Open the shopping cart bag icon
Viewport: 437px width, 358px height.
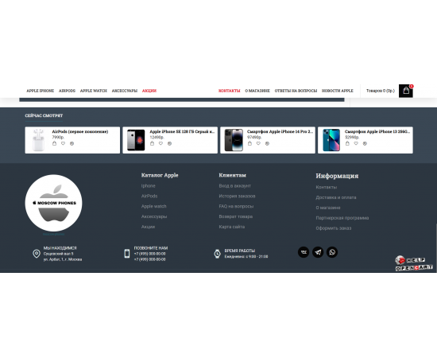[x=406, y=91]
